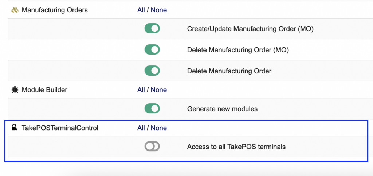Click Create/Update Manufacturing Order (MO) label
This screenshot has width=373, height=176.
[250, 29]
